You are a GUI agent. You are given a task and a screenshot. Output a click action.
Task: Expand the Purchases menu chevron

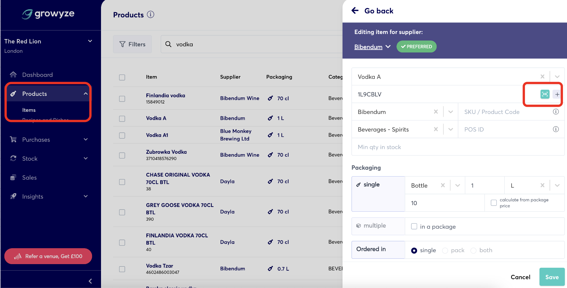pos(86,139)
